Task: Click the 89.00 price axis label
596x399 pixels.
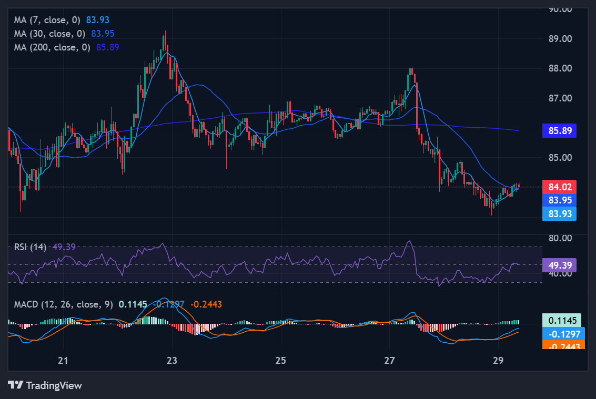Action: 560,39
